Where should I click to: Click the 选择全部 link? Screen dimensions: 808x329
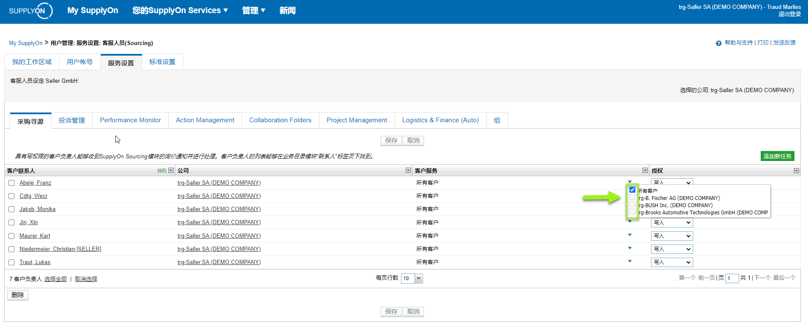(x=56, y=279)
